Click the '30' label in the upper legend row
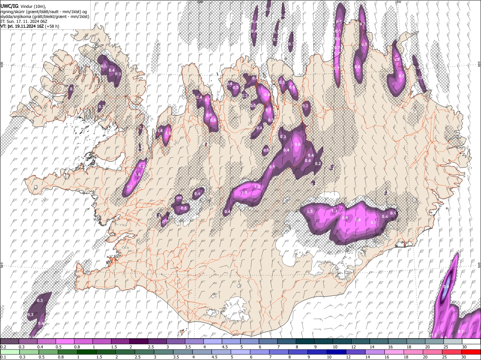This screenshot has width=481, height=360. [x=464, y=347]
